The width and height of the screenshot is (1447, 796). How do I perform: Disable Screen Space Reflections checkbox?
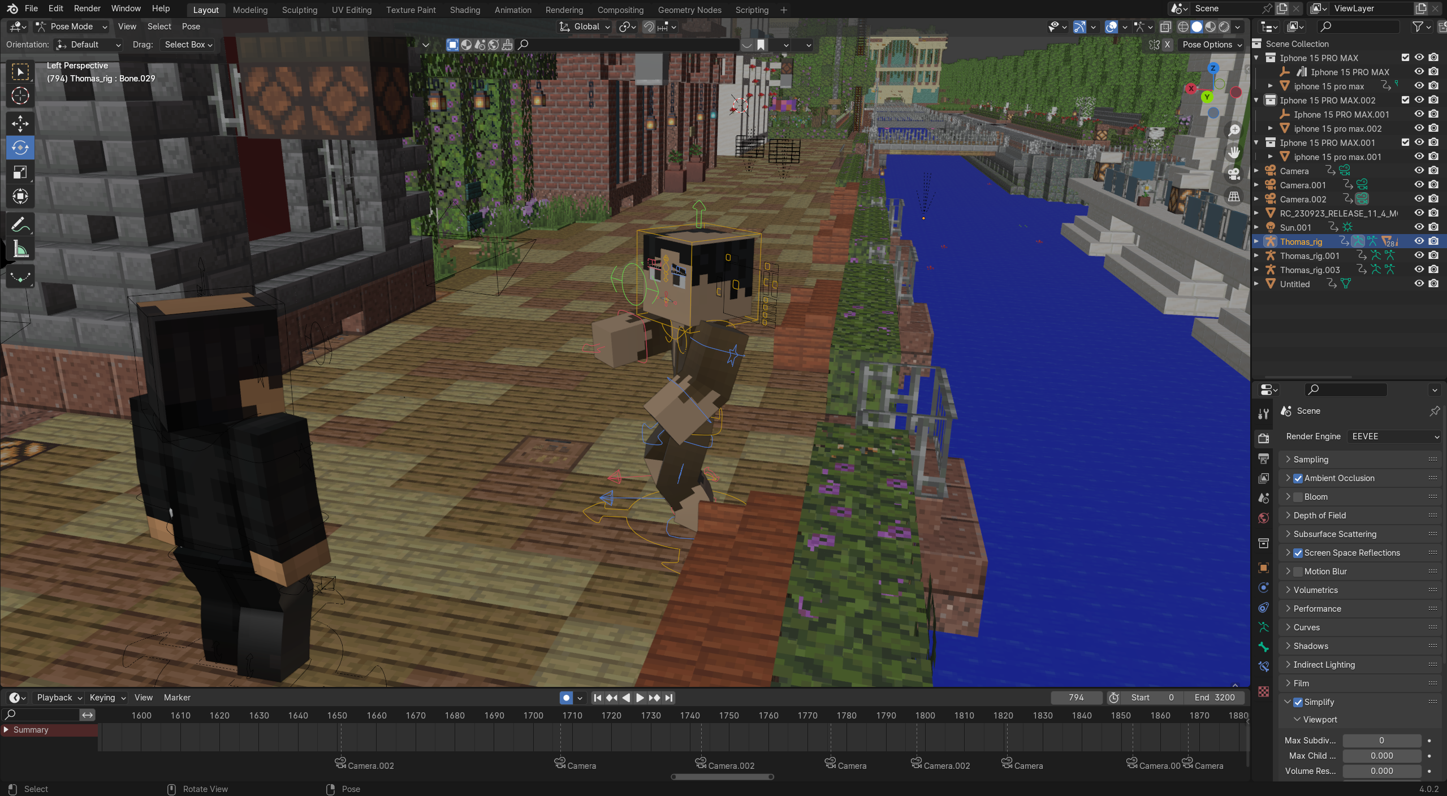pos(1298,553)
